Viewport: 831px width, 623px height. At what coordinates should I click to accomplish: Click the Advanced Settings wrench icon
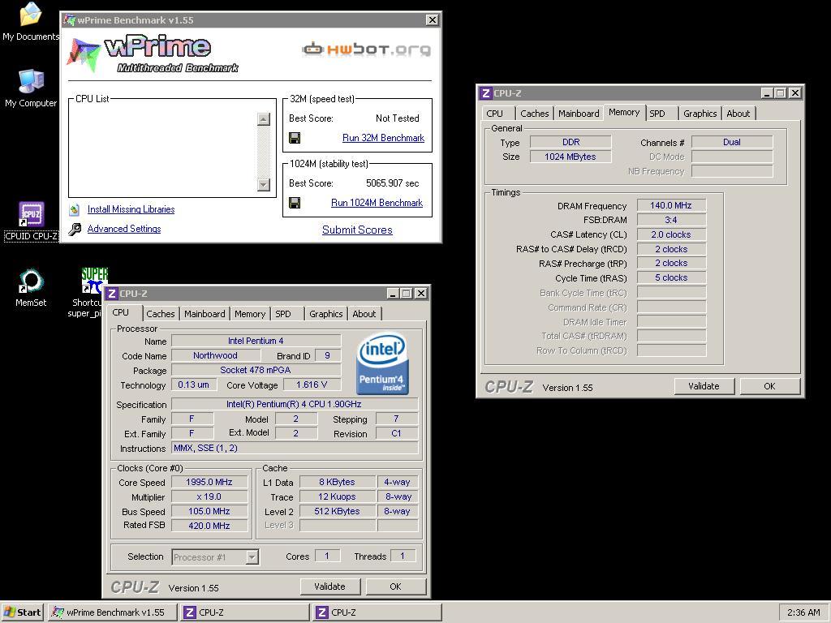pyautogui.click(x=75, y=229)
